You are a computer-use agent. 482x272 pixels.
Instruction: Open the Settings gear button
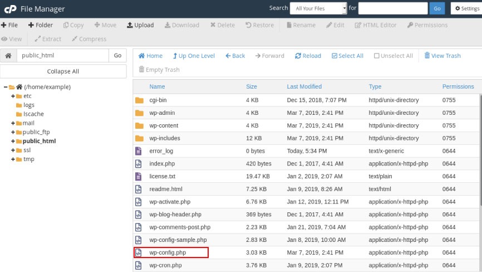[x=467, y=8]
